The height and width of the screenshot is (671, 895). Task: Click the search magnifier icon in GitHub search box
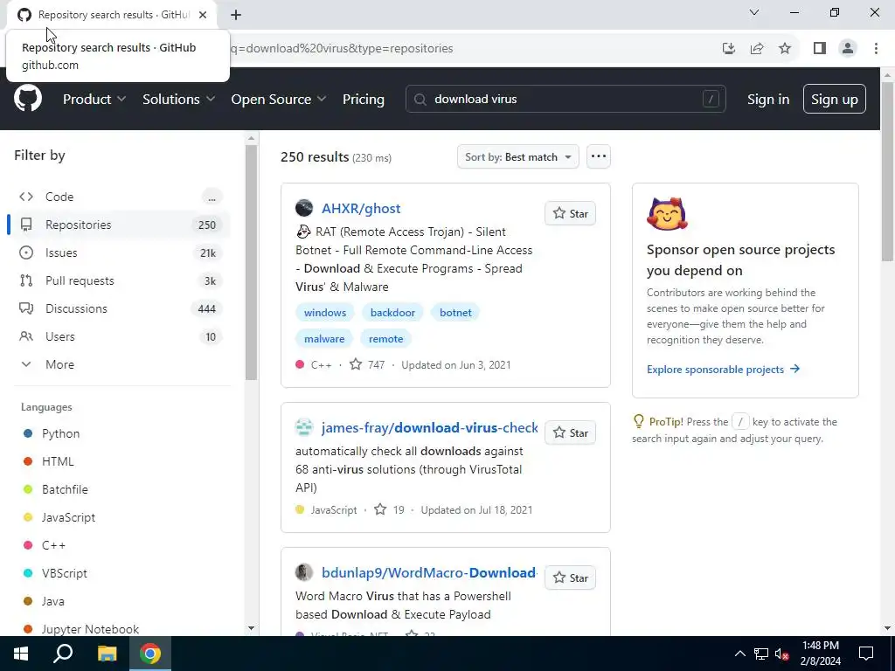click(x=420, y=100)
